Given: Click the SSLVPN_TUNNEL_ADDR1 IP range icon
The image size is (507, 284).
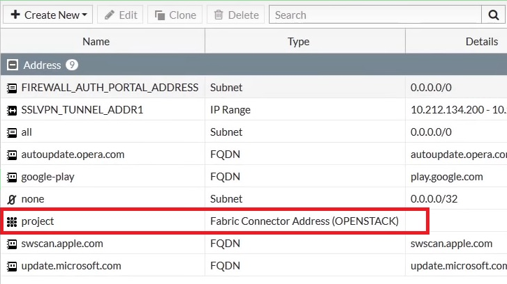Looking at the screenshot, I should pos(11,110).
